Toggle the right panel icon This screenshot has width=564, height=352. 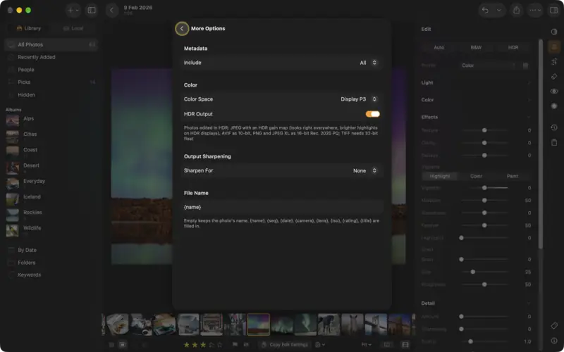tap(553, 10)
